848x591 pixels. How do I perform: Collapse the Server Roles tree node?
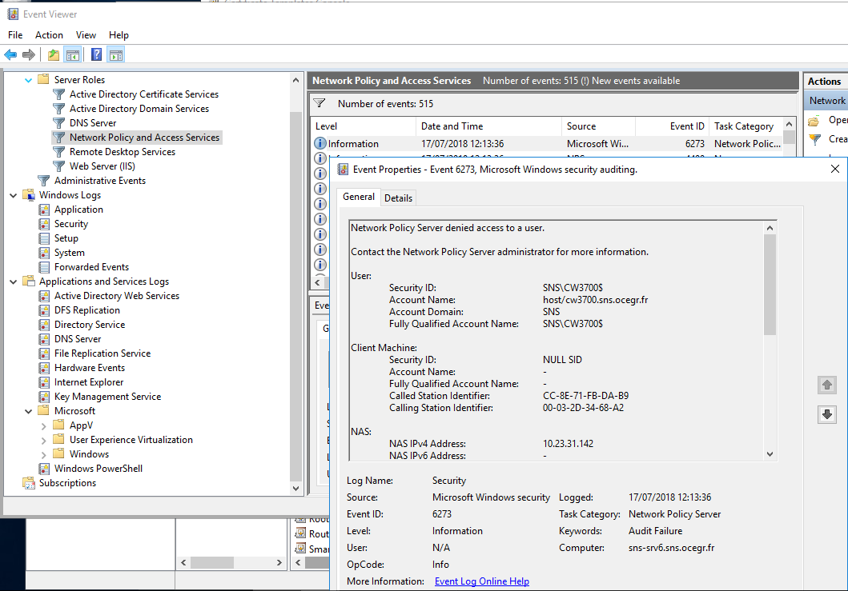(x=28, y=80)
